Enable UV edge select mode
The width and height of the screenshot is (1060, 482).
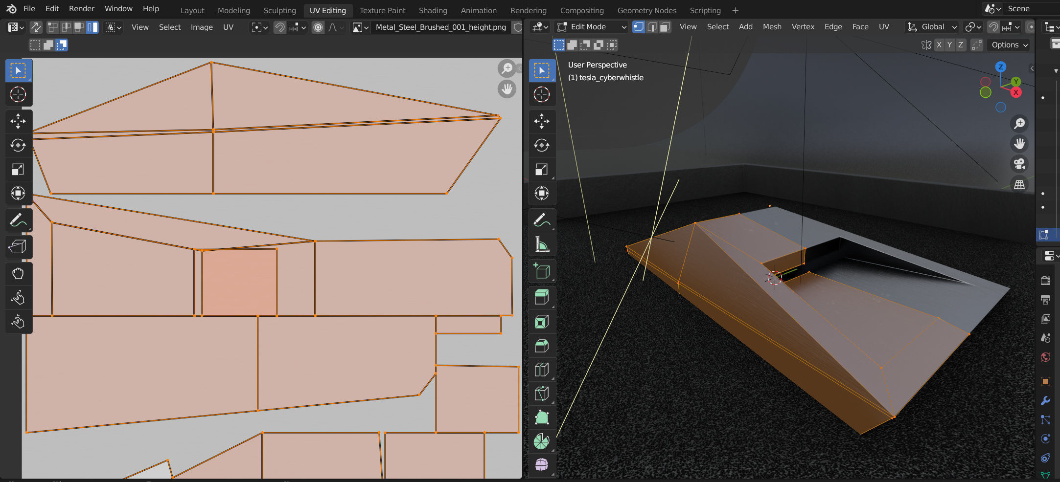click(66, 27)
